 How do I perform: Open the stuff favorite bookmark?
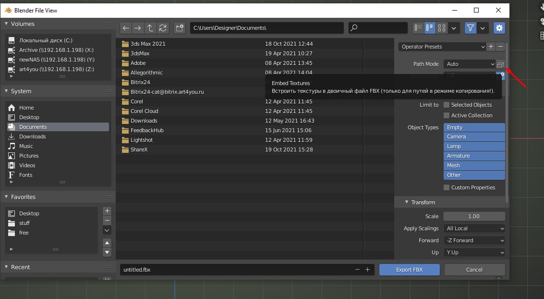coord(52,223)
